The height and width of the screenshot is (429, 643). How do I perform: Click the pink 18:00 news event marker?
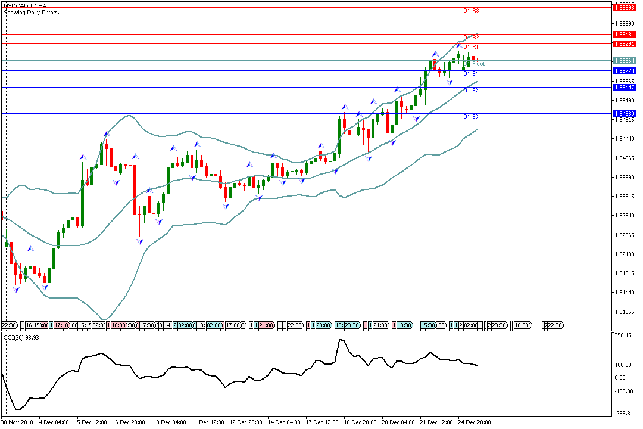[x=119, y=325]
